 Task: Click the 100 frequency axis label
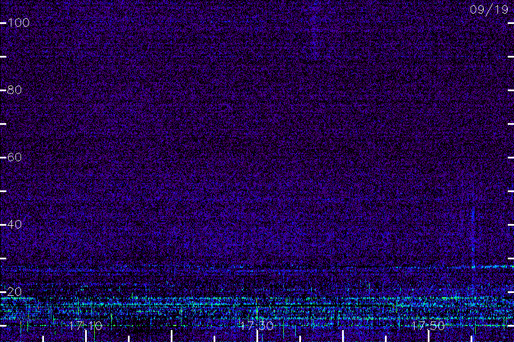point(19,23)
